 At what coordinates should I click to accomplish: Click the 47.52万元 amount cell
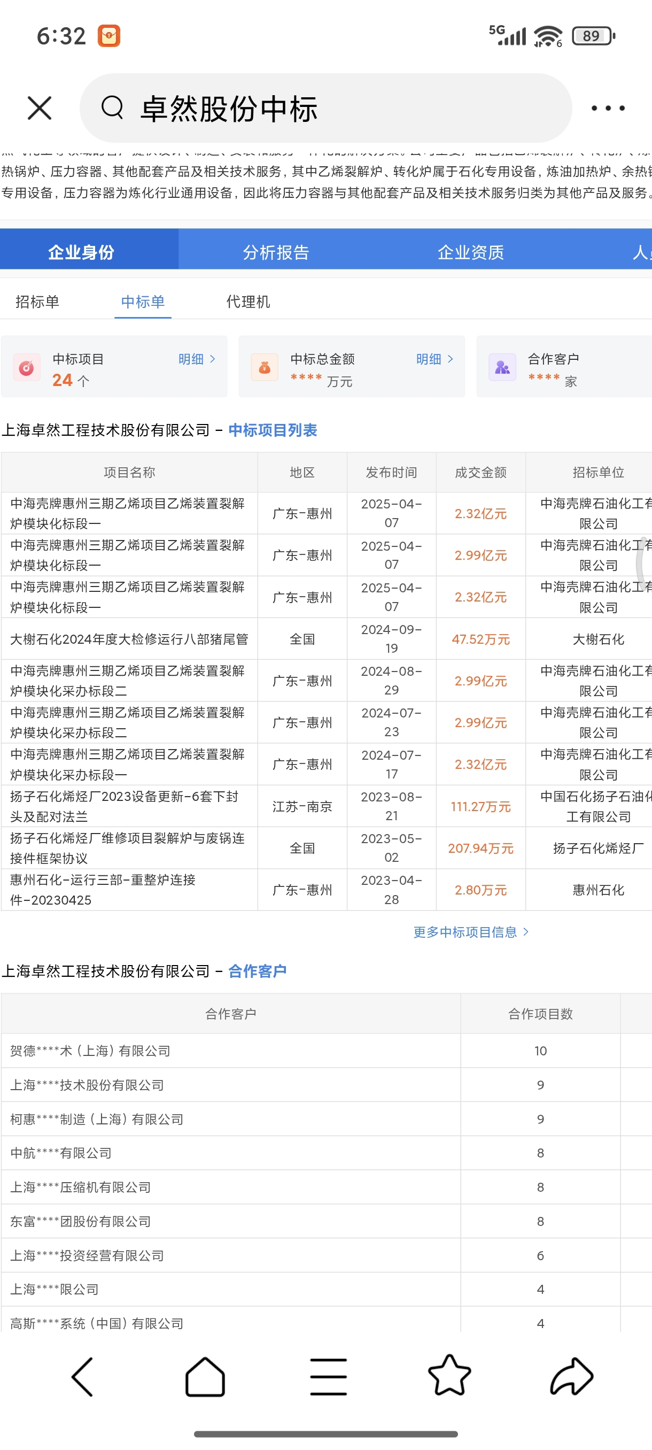click(x=481, y=639)
